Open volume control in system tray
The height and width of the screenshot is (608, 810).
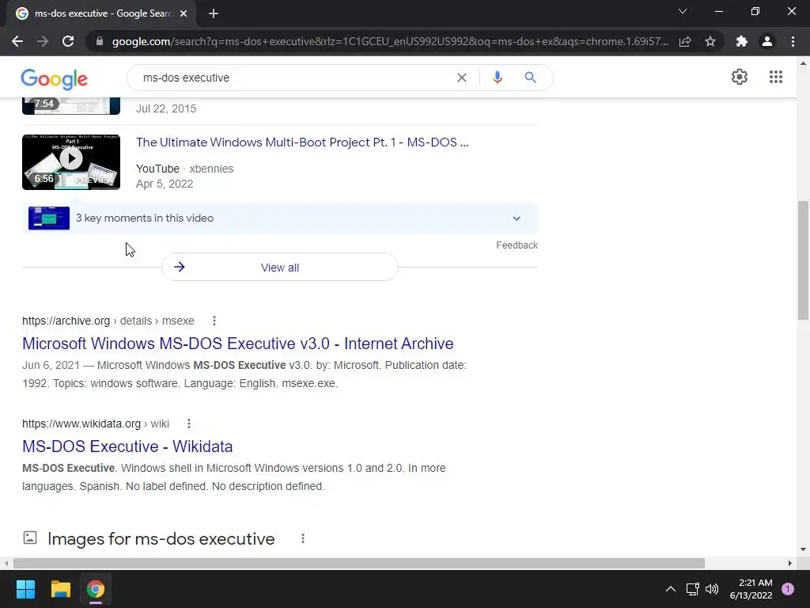click(712, 589)
